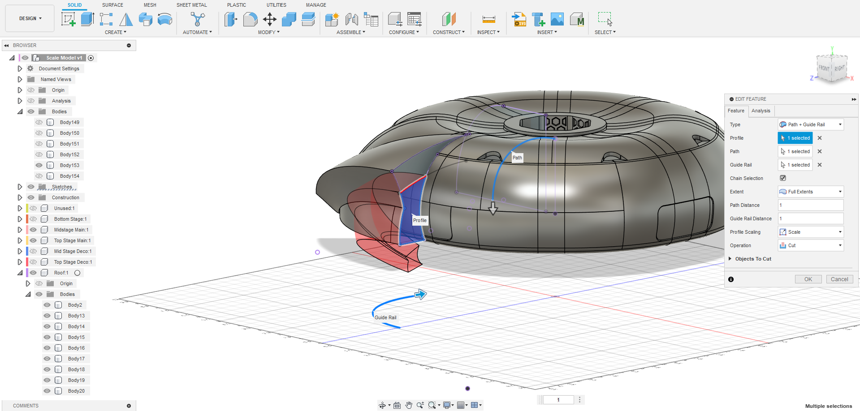This screenshot has width=860, height=411.
Task: Click the Change Parameters table icon
Action: [415, 19]
